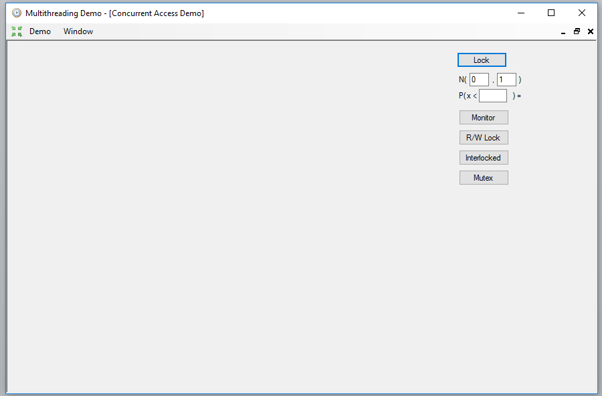
Task: Close the Concurrent Access Demo child window
Action: [x=591, y=31]
